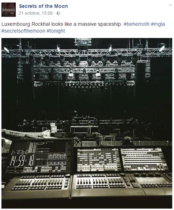Click the Luxembourg Rockhal post text
The width and height of the screenshot is (174, 210).
[62, 24]
